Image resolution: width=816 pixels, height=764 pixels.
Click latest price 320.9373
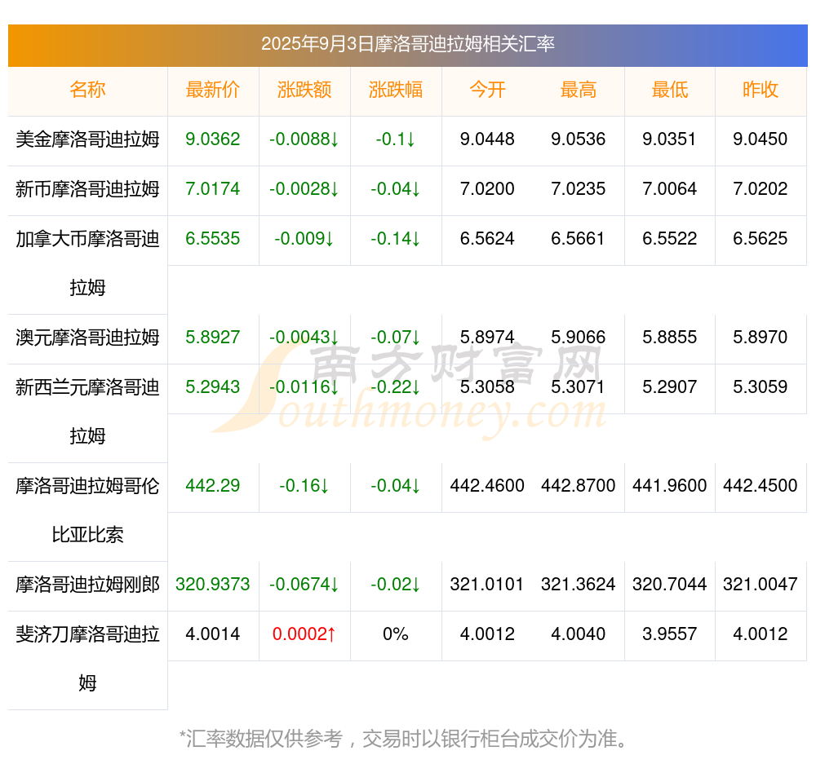coord(213,585)
